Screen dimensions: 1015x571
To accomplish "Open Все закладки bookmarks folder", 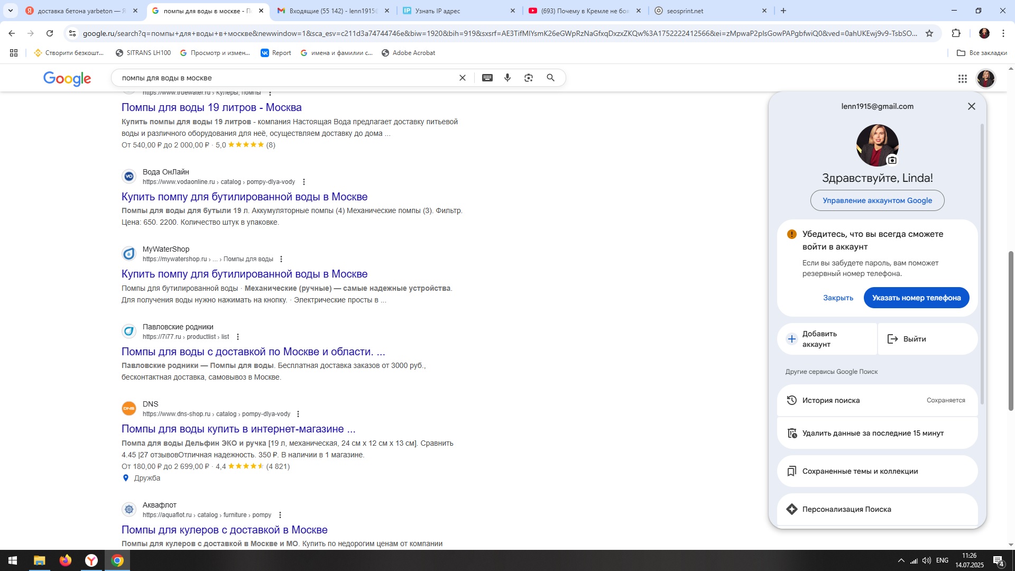I will point(982,53).
